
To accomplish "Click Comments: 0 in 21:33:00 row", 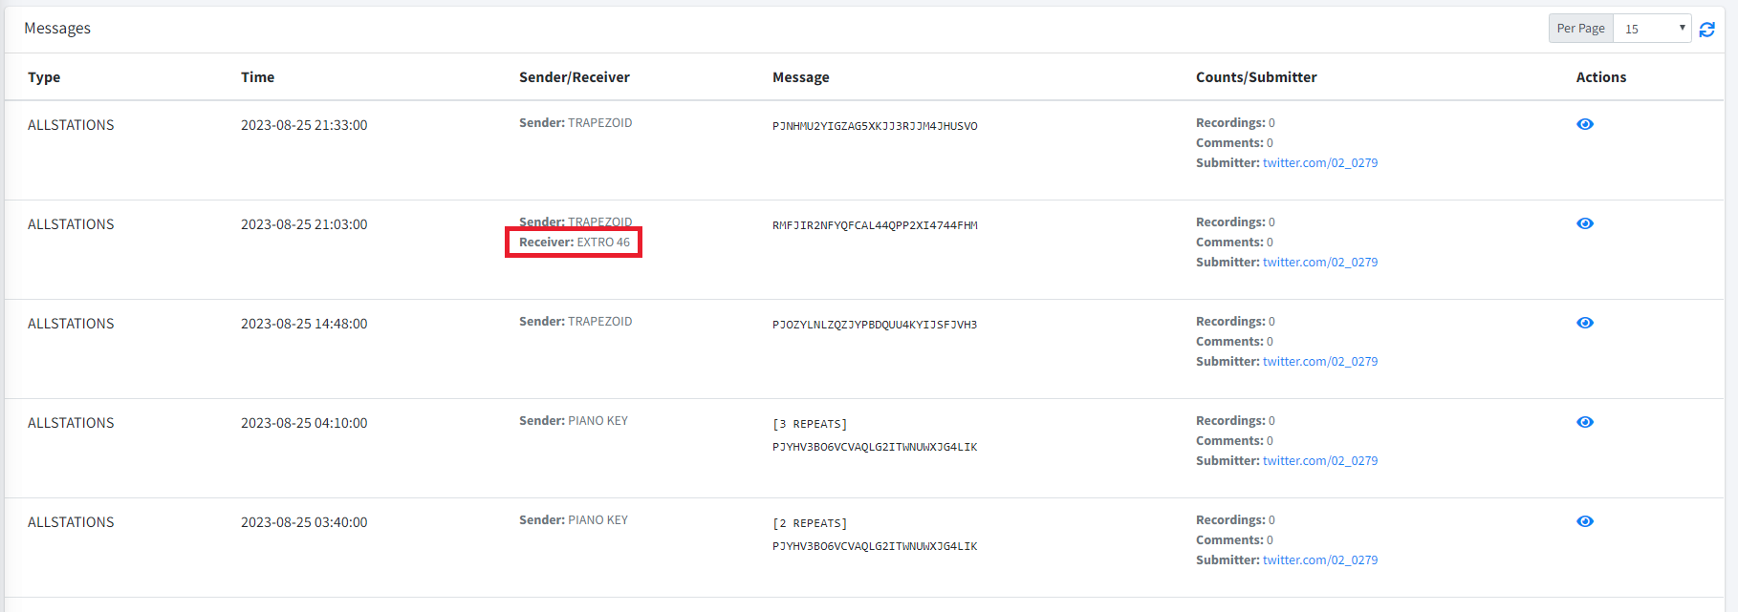I will (1234, 143).
